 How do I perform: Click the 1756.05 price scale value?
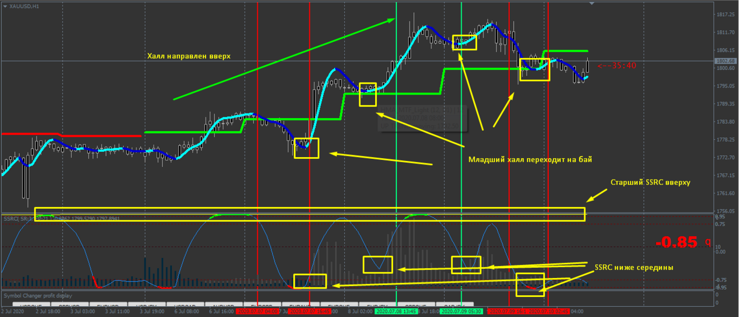pyautogui.click(x=725, y=211)
